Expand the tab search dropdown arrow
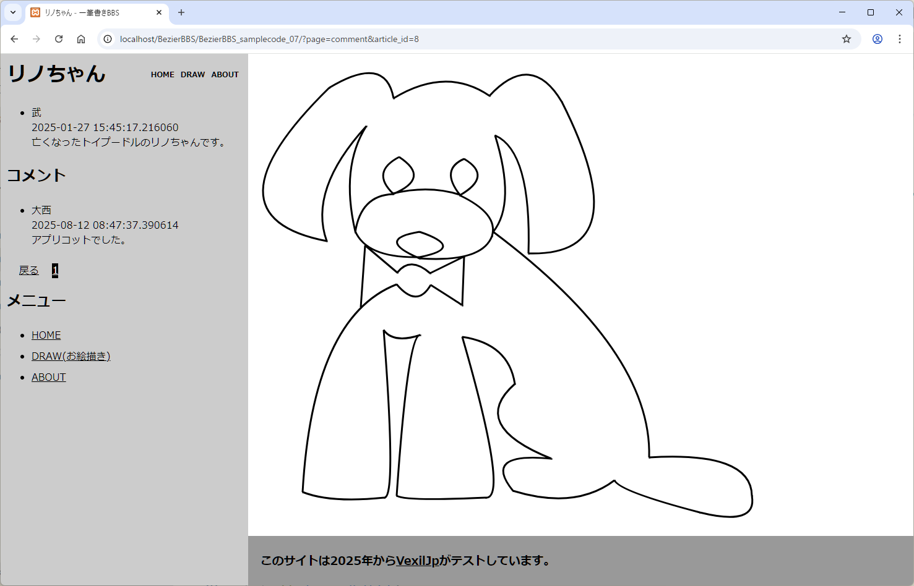914x586 pixels. pos(13,12)
